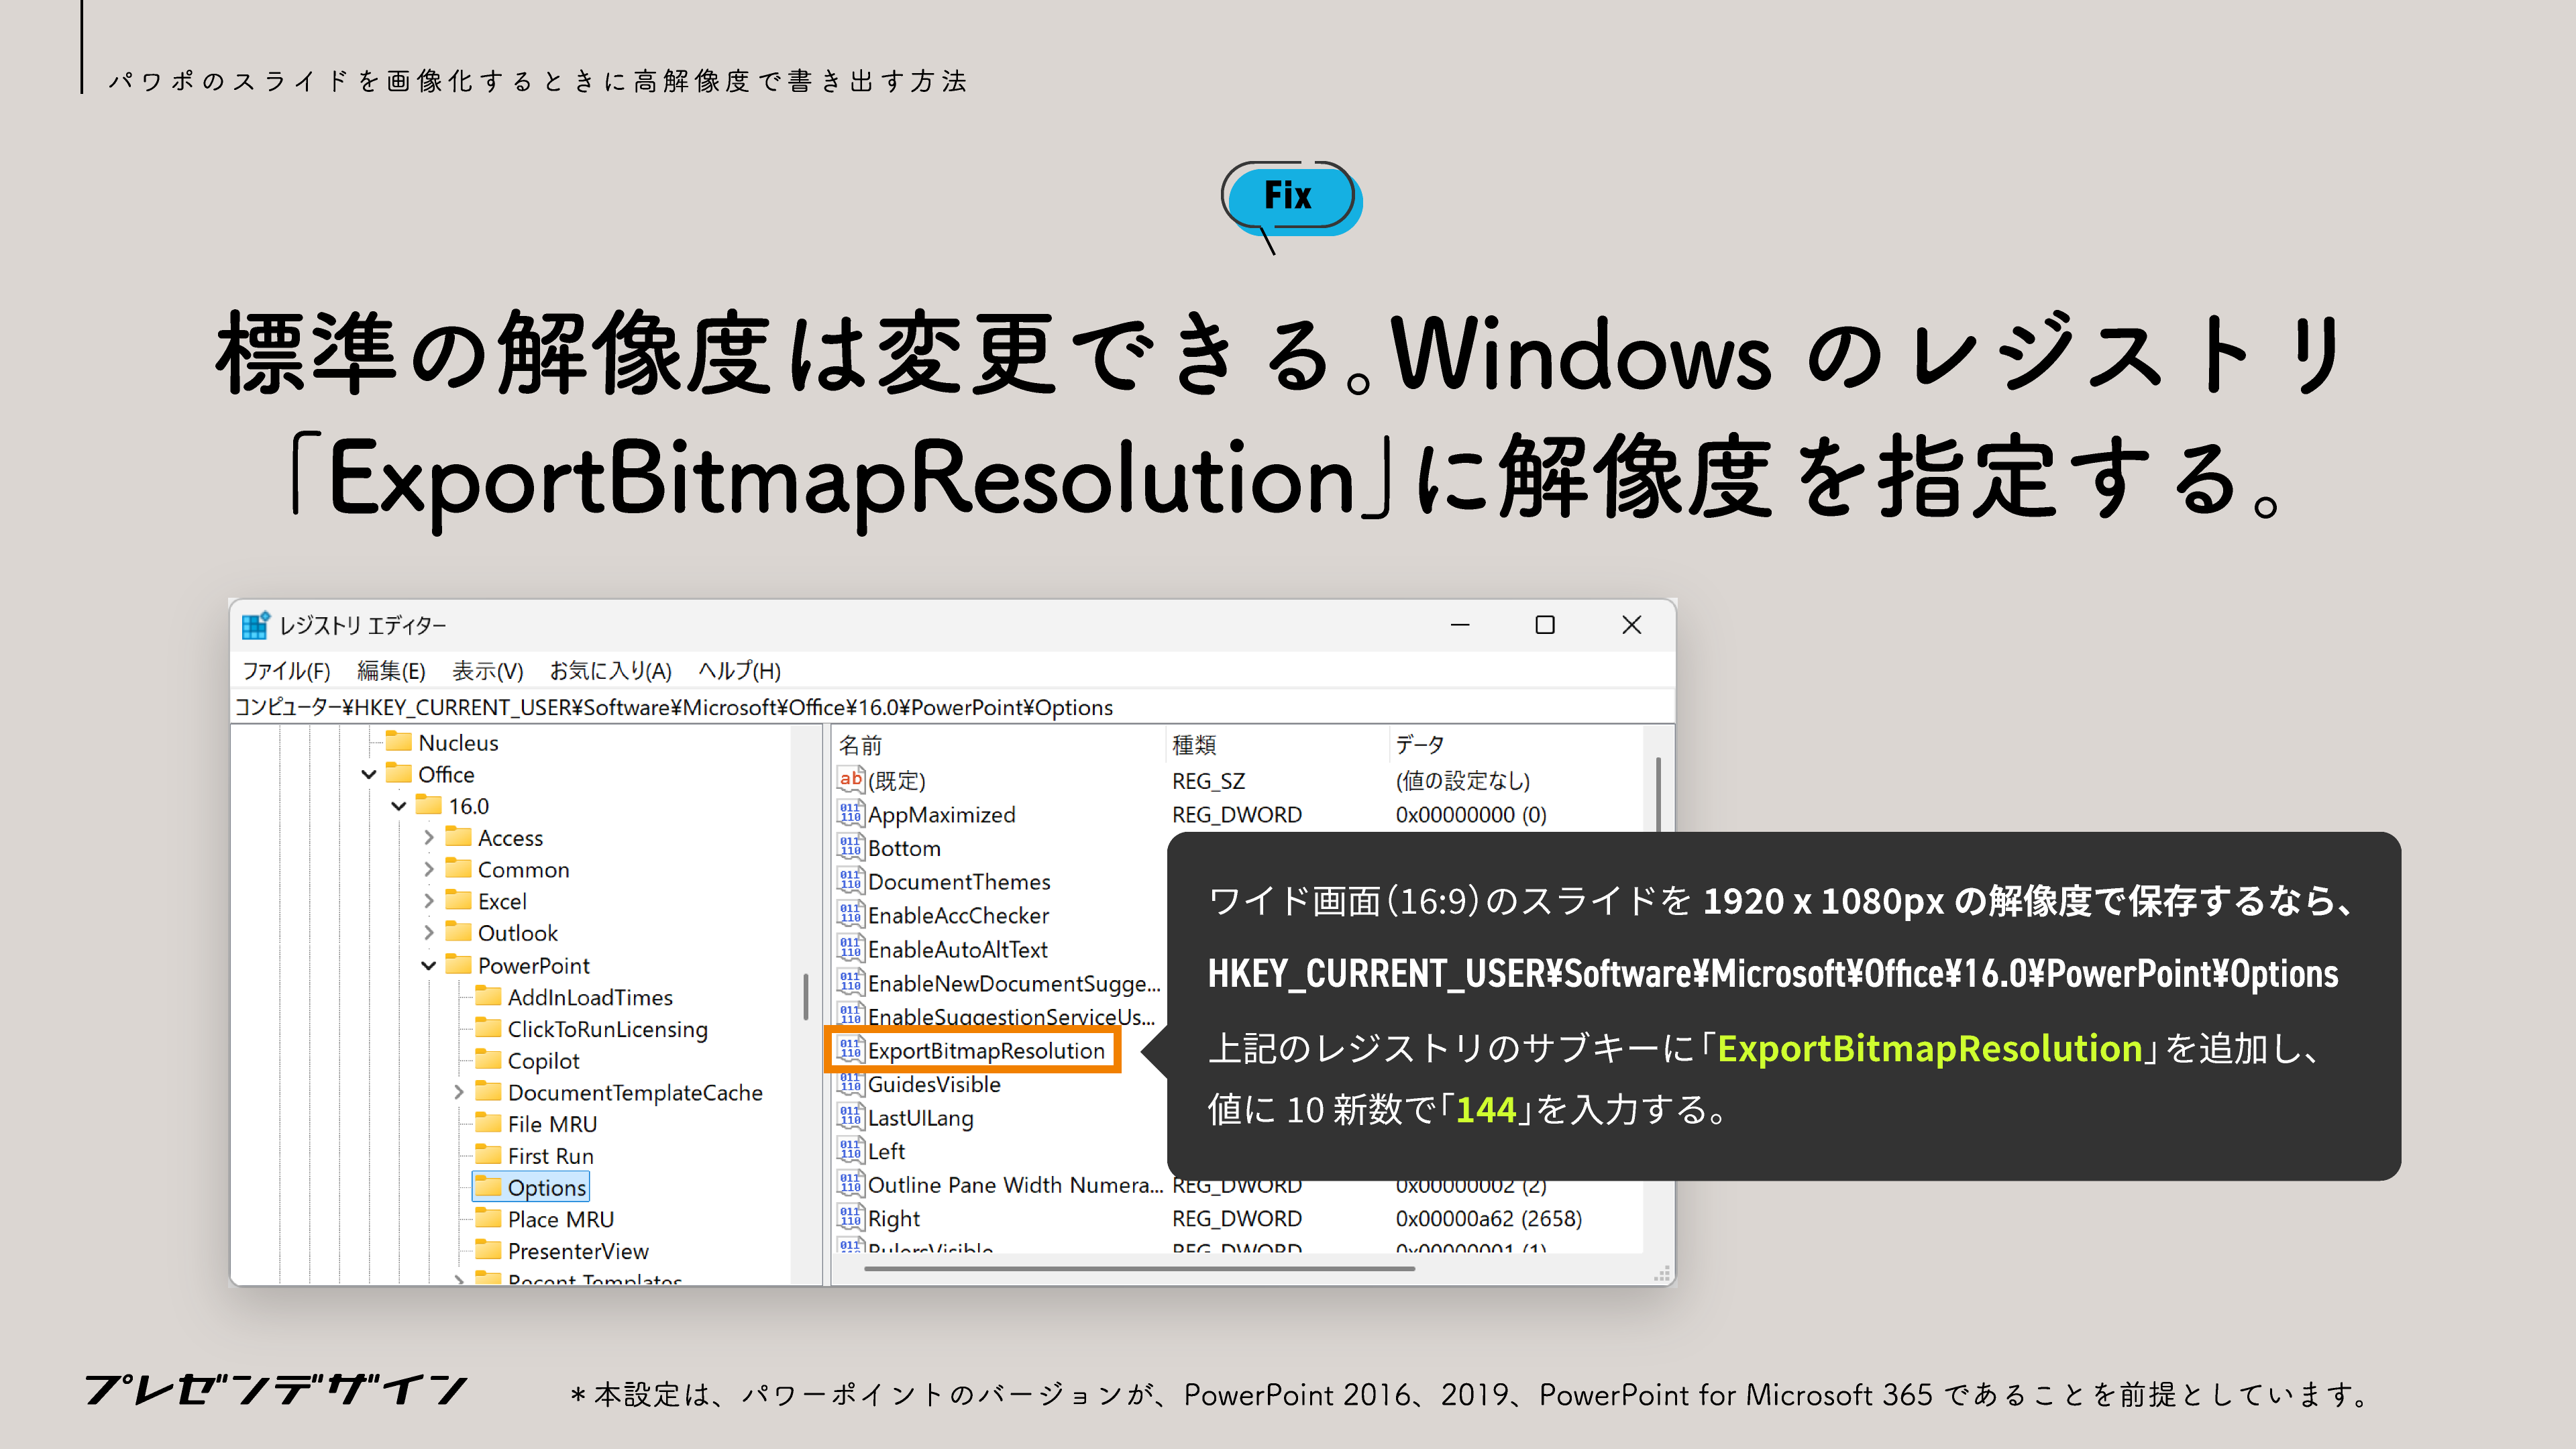Select the Bottom value icon
This screenshot has width=2576, height=1449.
pos(852,848)
